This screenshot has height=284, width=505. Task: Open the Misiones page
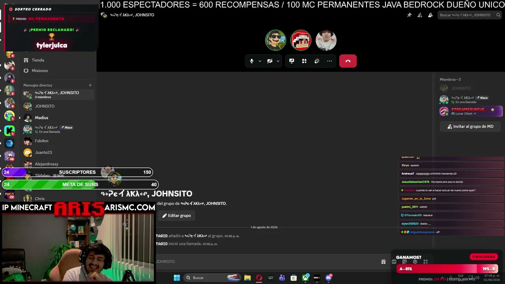(58, 71)
